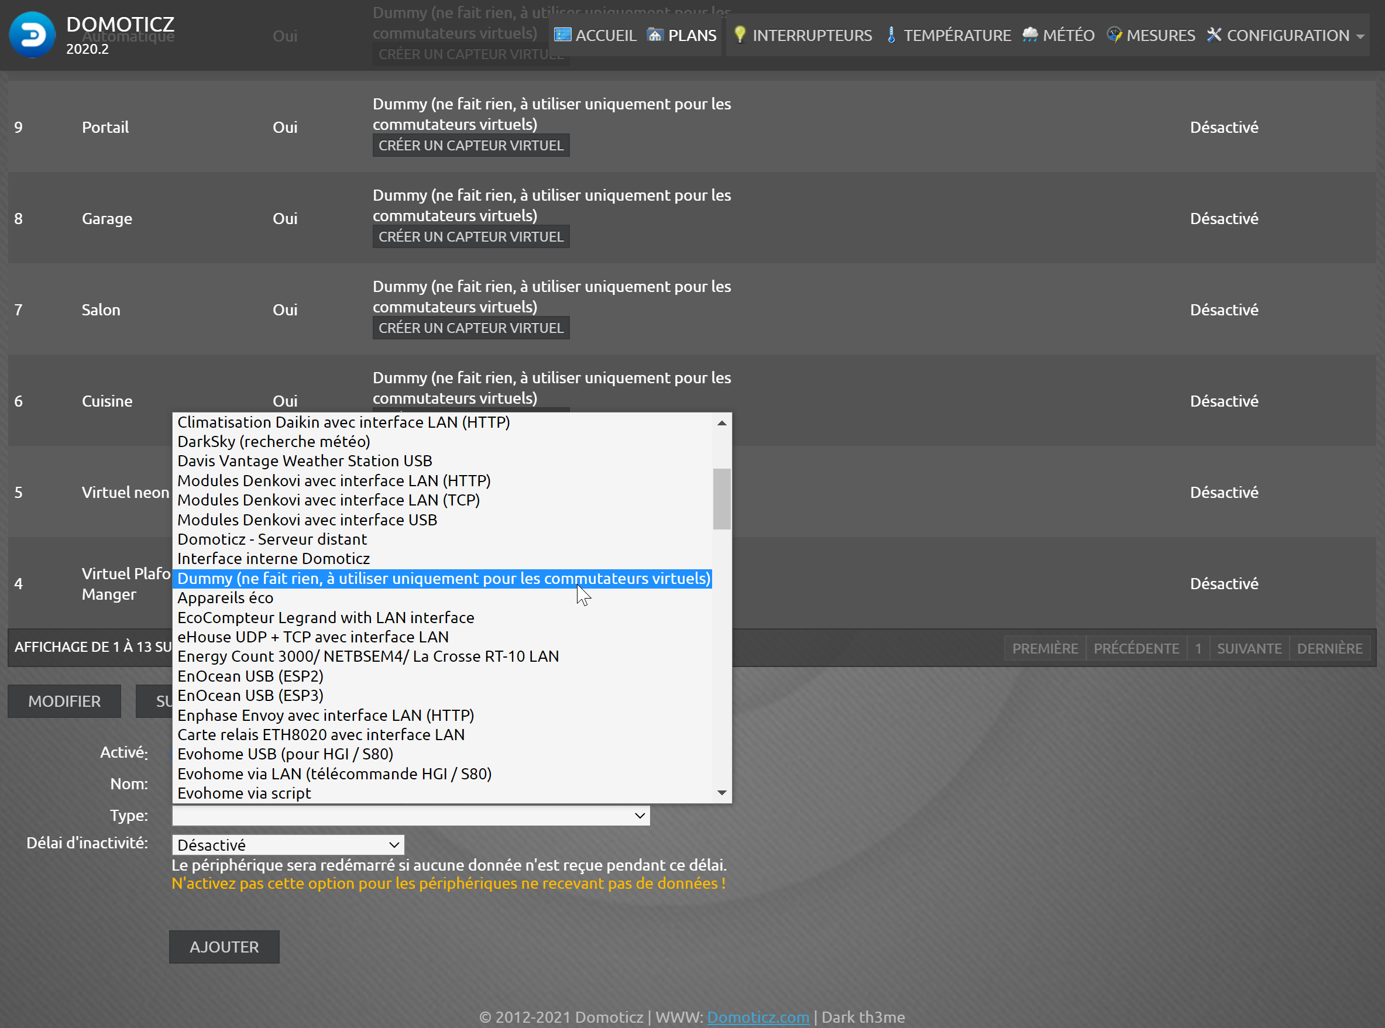Click the Mesures gauge icon
The image size is (1385, 1028).
pyautogui.click(x=1114, y=35)
